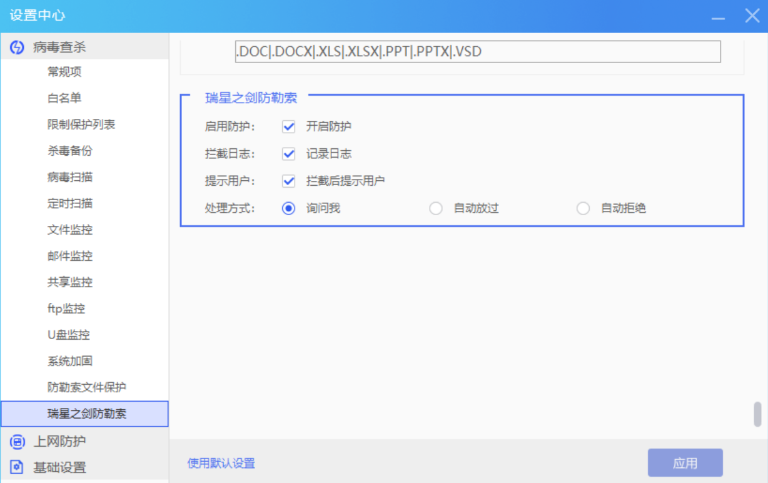Minimize the 设置中心 window
The image size is (768, 483).
point(719,16)
